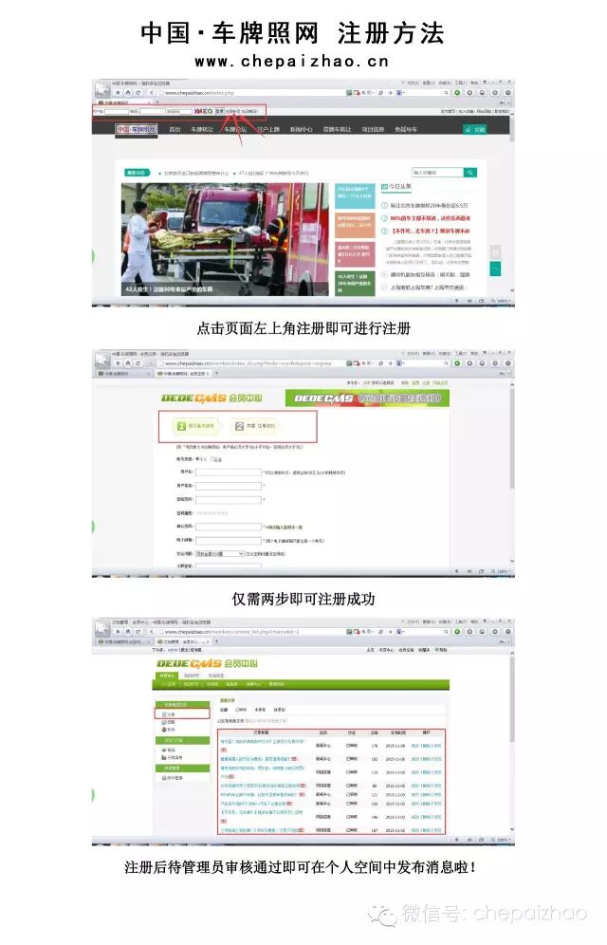The width and height of the screenshot is (607, 945).
Task: Click the teal back-to-top button on the homepage
Action: tap(496, 269)
